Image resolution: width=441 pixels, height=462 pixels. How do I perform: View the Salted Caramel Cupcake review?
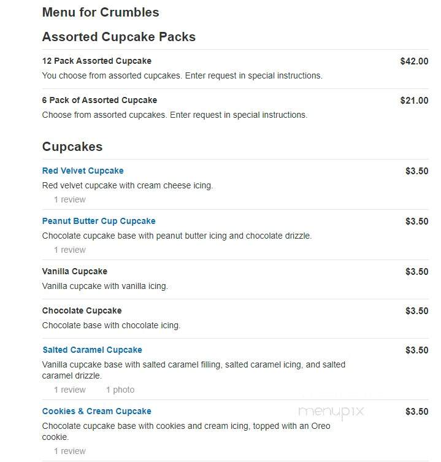coord(70,390)
